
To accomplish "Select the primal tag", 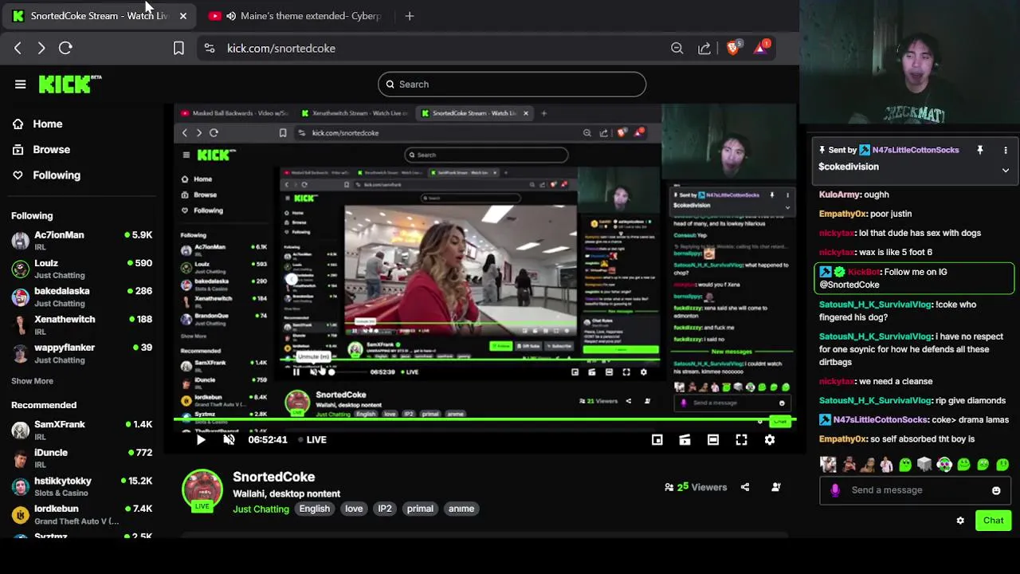I will (420, 509).
